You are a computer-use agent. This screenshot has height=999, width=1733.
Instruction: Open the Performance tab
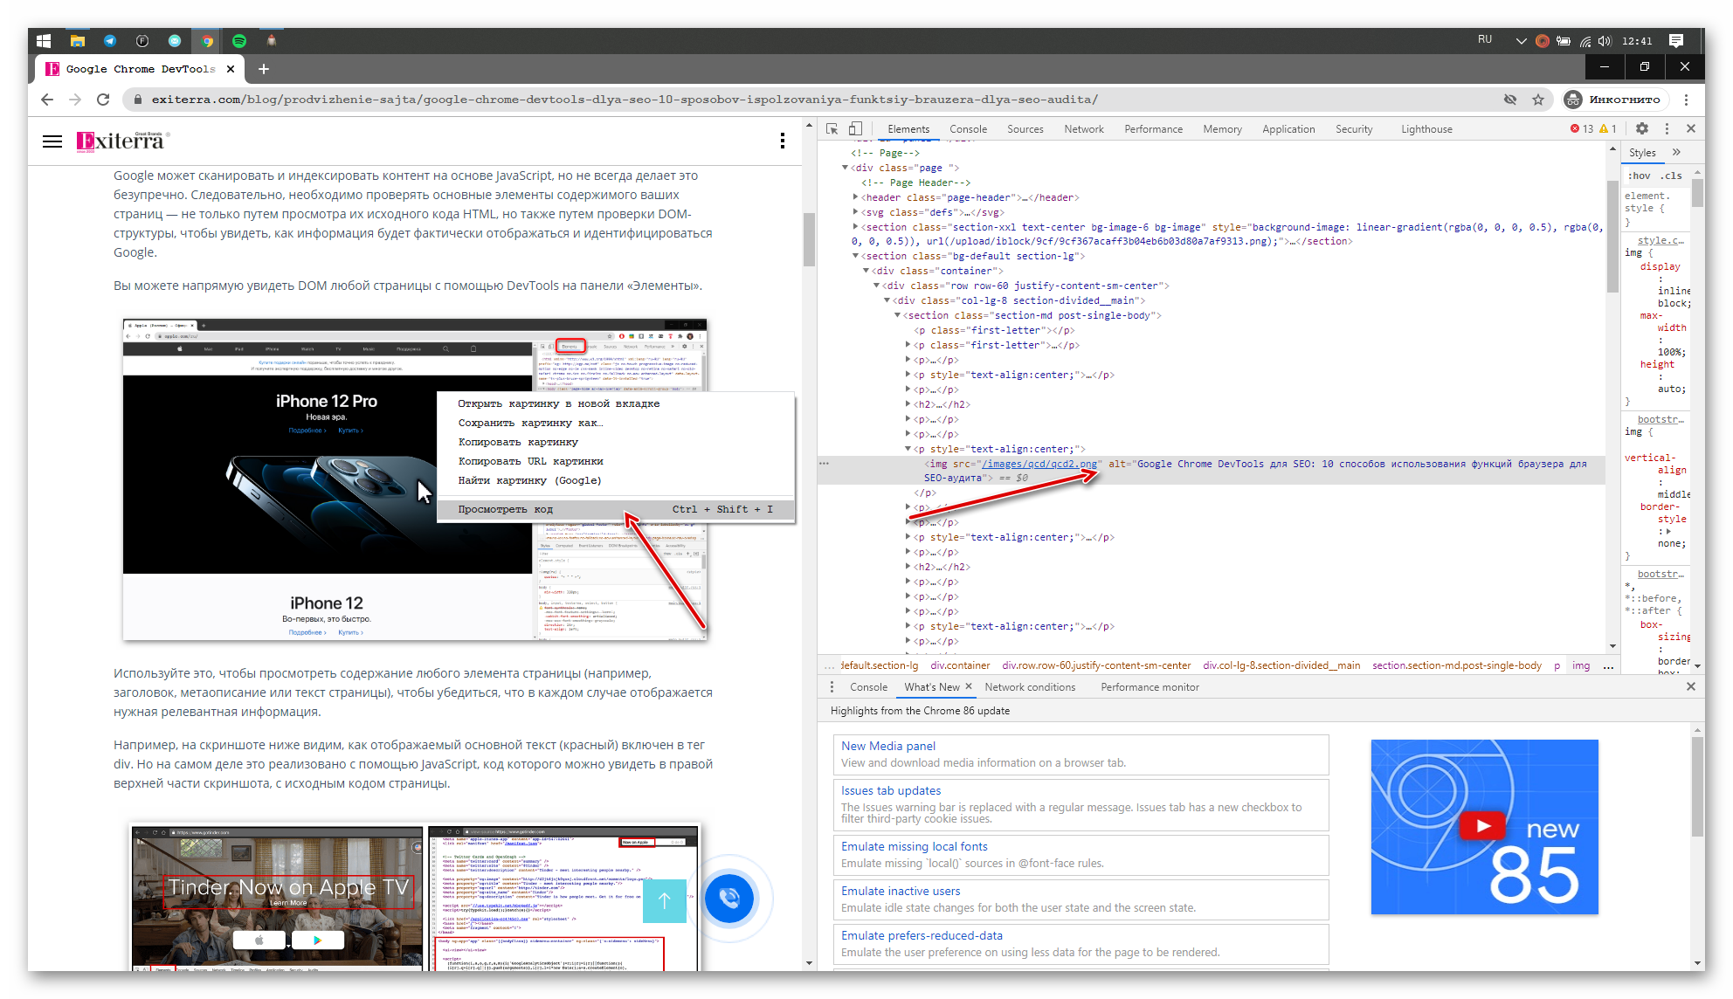click(1153, 129)
